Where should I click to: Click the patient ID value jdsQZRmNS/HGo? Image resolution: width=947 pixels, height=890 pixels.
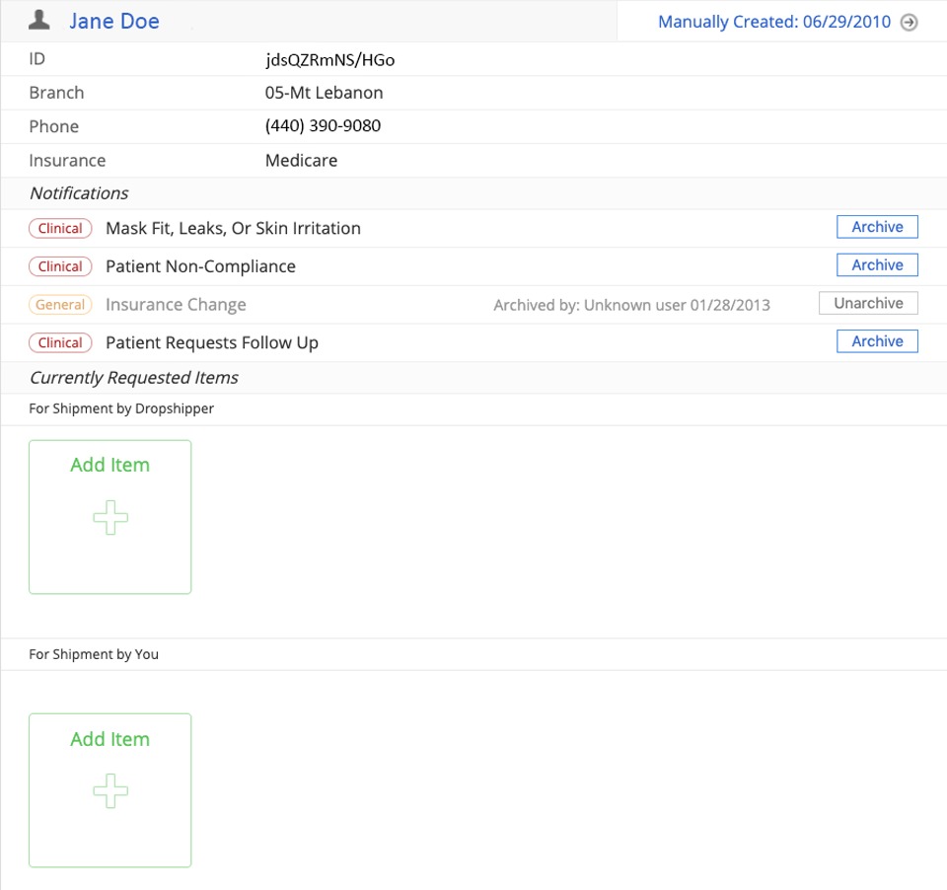(329, 59)
